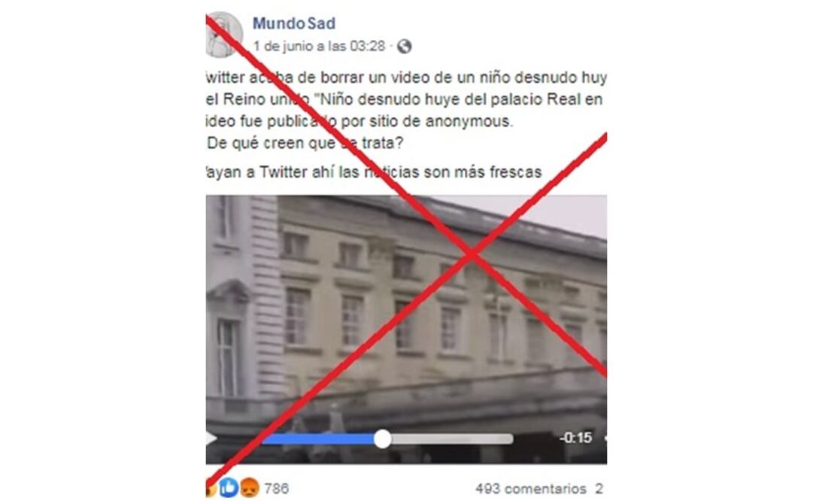
Task: Open the MundoSad page name link
Action: tap(293, 23)
